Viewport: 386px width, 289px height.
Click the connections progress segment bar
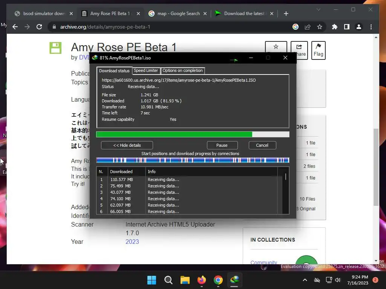click(x=193, y=160)
